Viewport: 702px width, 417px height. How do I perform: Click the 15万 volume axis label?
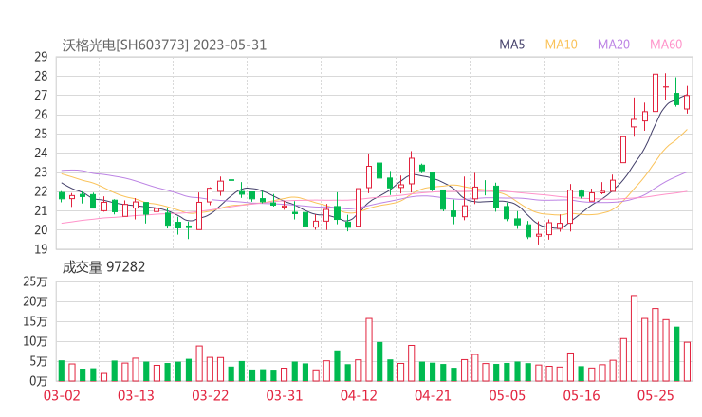35,321
